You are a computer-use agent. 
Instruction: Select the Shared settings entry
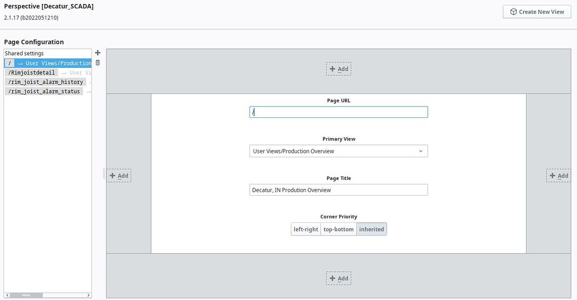(x=25, y=54)
